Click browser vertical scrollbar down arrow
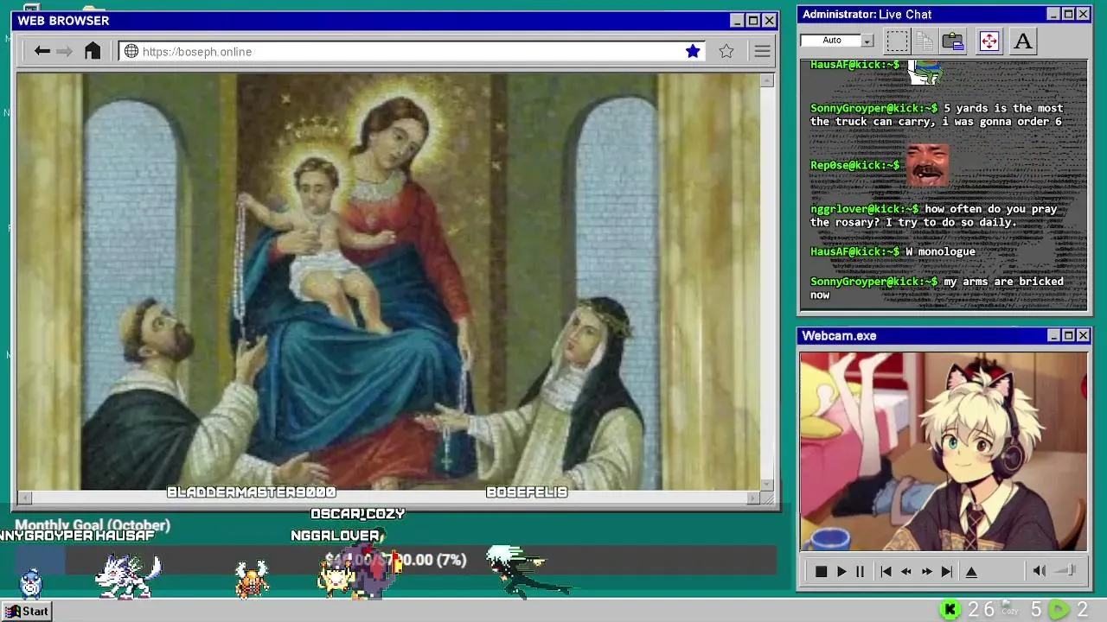 pyautogui.click(x=766, y=485)
